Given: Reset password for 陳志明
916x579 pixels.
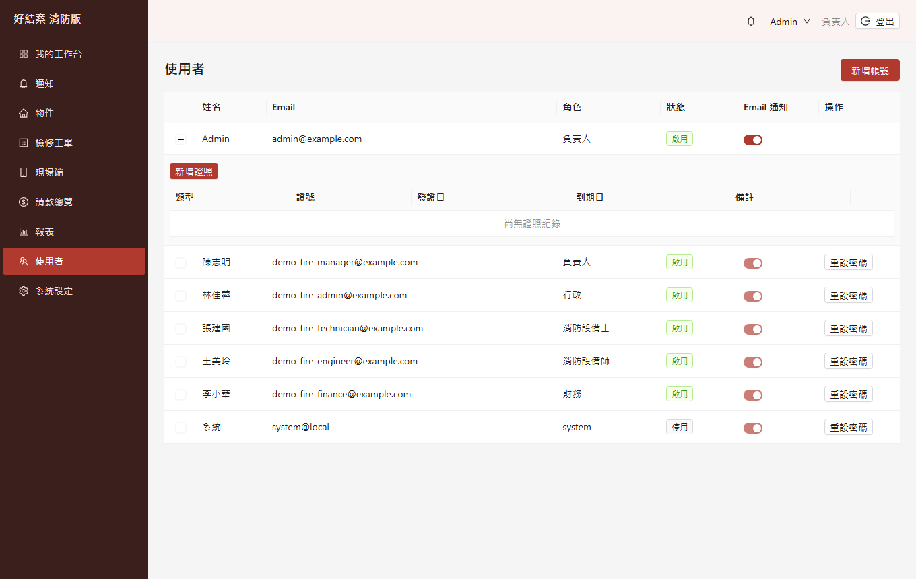Looking at the screenshot, I should click(849, 262).
